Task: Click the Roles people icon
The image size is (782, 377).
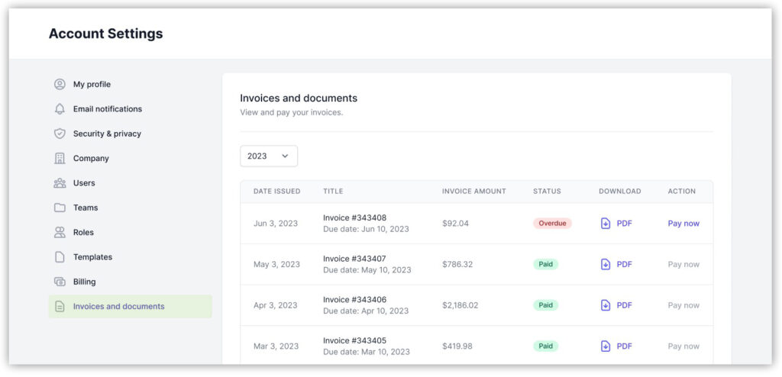Action: point(60,233)
